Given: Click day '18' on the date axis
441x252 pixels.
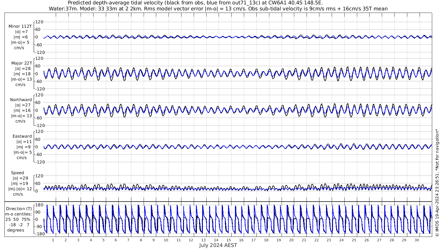Looking at the screenshot, I should click(x=266, y=240).
